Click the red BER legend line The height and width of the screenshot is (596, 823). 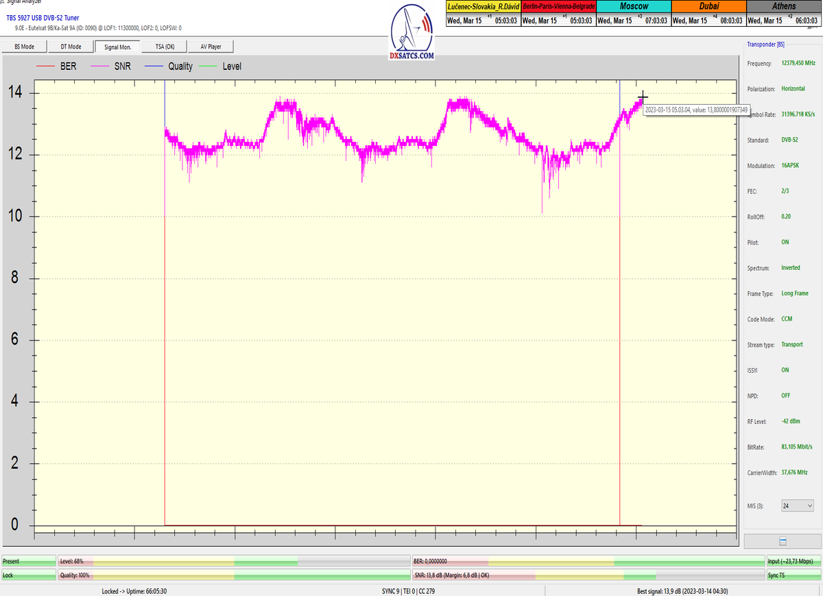click(x=45, y=66)
